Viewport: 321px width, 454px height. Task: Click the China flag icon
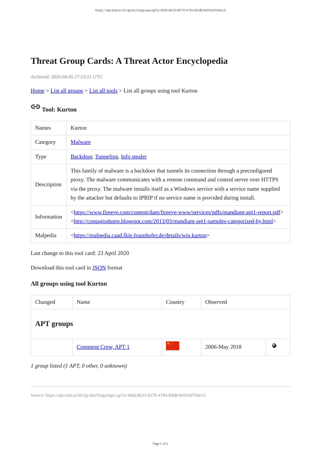point(172,346)
